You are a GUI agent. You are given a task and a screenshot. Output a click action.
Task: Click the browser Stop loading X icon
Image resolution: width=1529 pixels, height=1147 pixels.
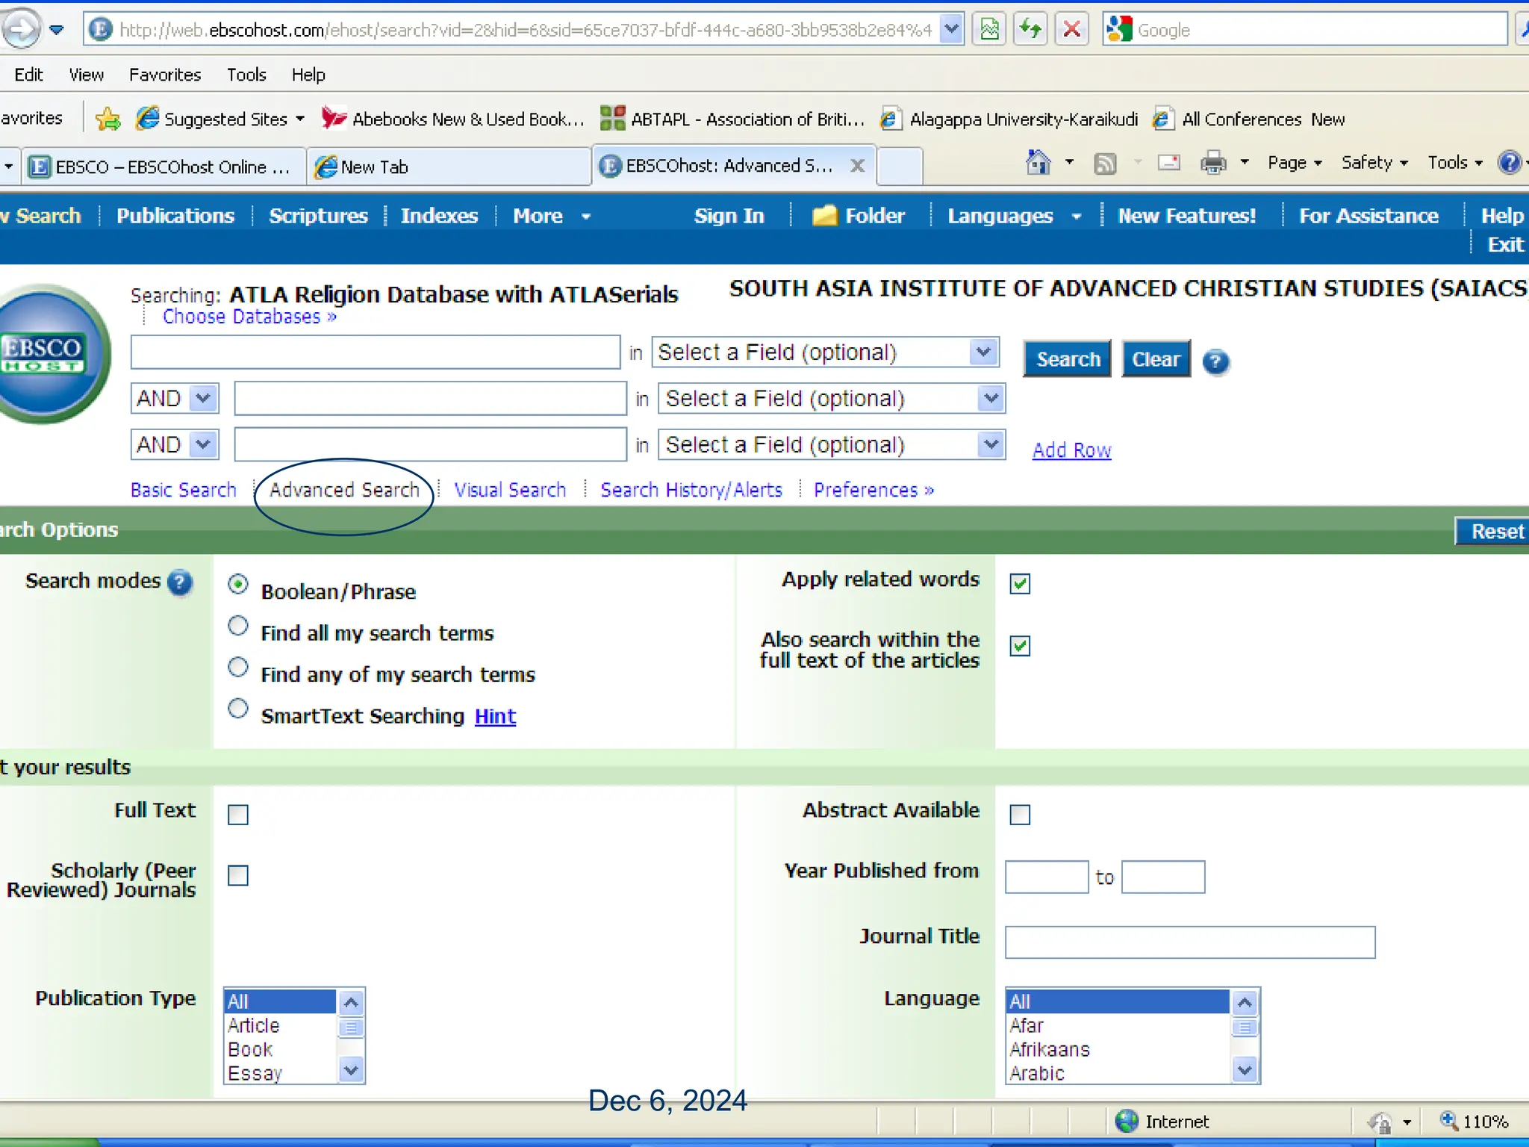[1071, 30]
